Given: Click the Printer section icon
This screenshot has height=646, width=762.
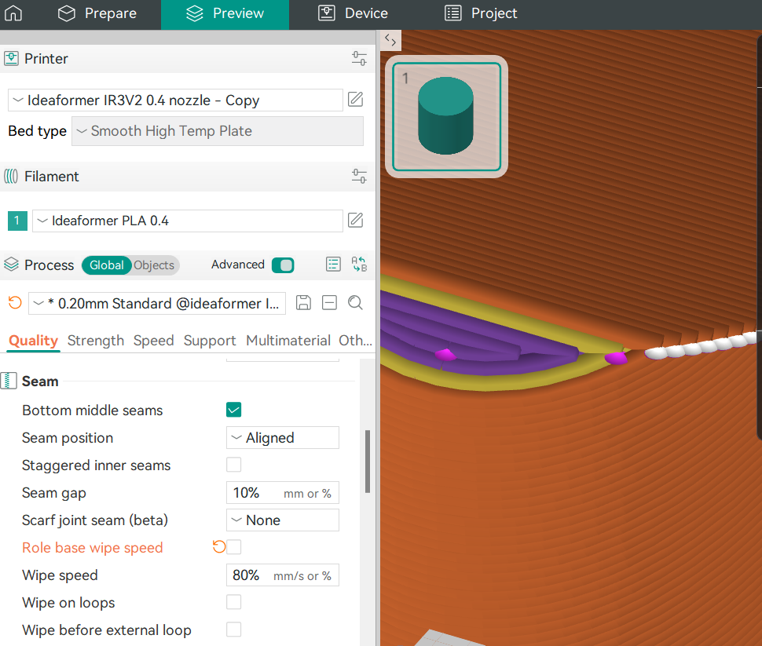Looking at the screenshot, I should coord(11,58).
